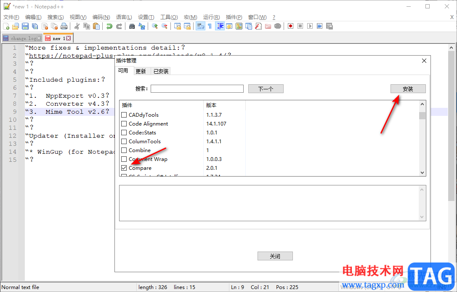Click the Redo toolbar icon
The height and width of the screenshot is (292, 457).
tap(119, 26)
